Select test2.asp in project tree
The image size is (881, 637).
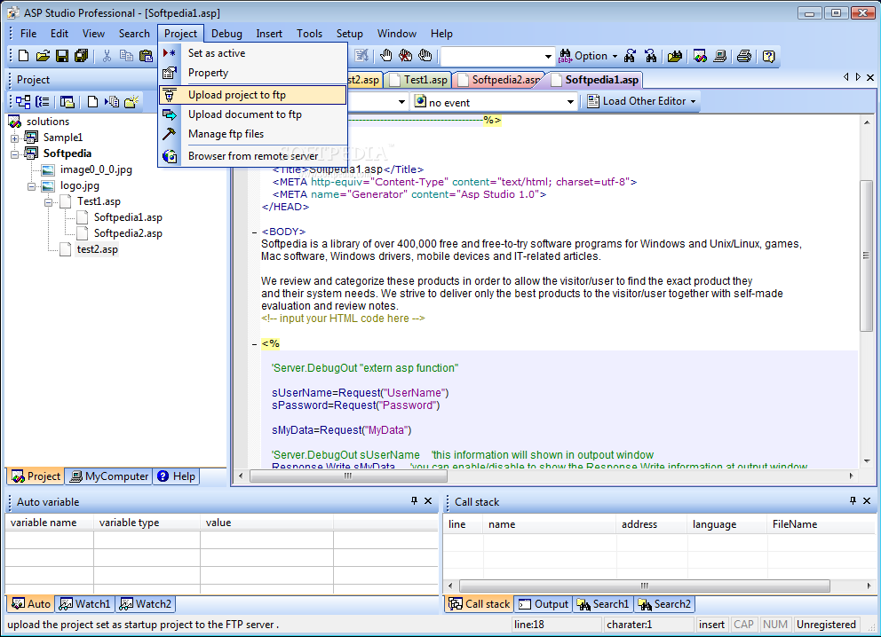tap(97, 250)
